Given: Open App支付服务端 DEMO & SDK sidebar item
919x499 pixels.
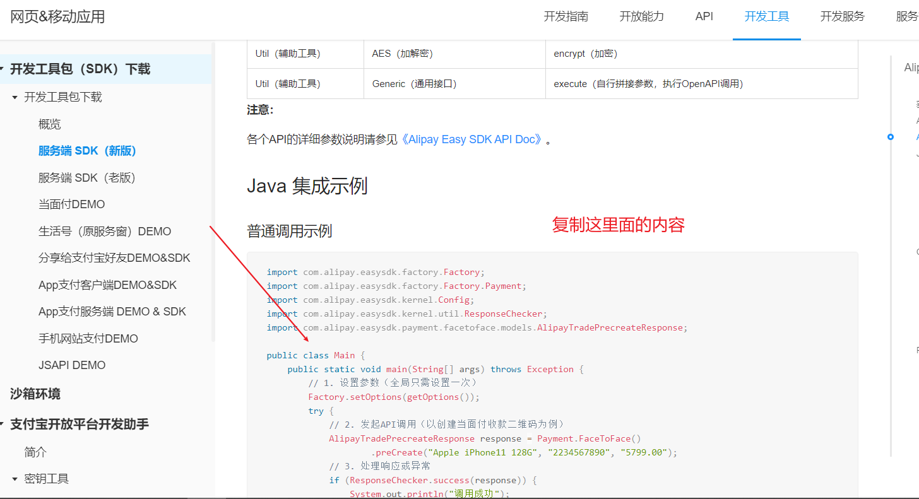Looking at the screenshot, I should click(112, 312).
